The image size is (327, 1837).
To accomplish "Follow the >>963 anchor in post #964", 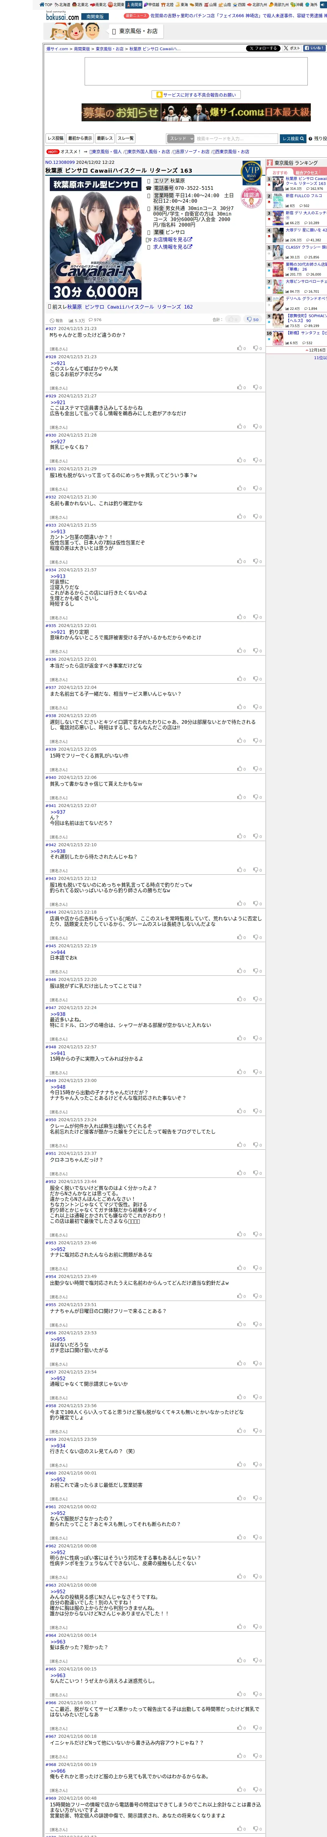I will (x=58, y=1642).
